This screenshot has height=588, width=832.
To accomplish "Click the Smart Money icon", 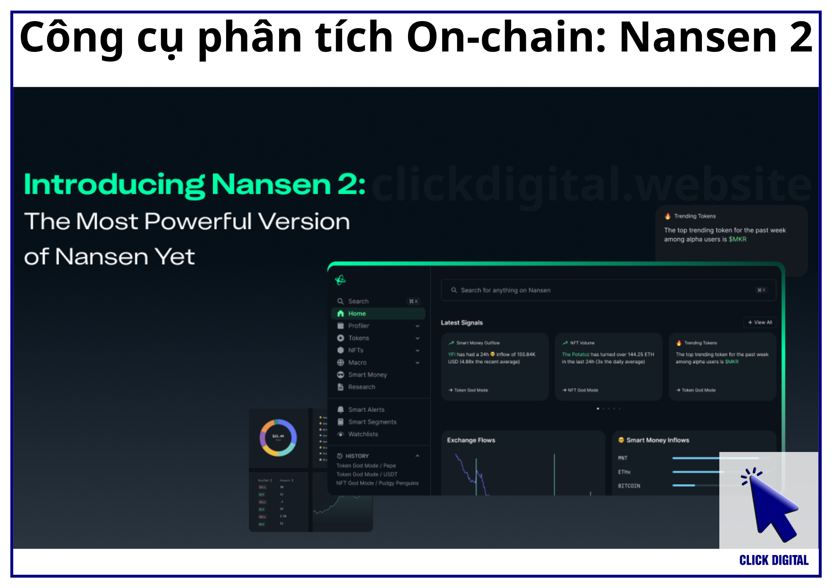I will 341,374.
